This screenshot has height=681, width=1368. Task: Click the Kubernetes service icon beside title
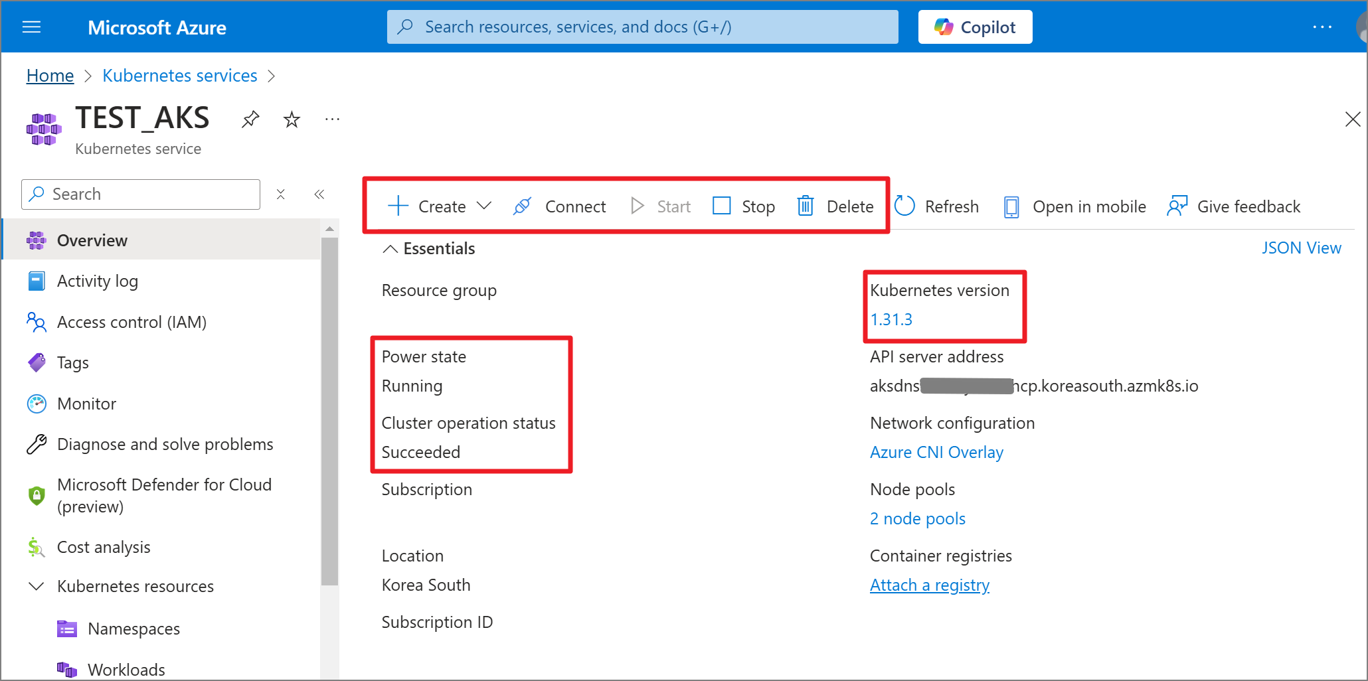44,129
